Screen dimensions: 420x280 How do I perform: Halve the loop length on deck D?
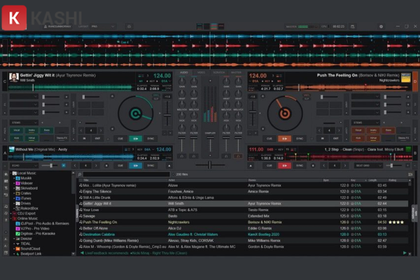pyautogui.click(x=319, y=130)
